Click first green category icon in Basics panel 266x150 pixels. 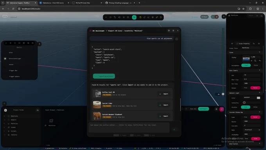[6, 43]
